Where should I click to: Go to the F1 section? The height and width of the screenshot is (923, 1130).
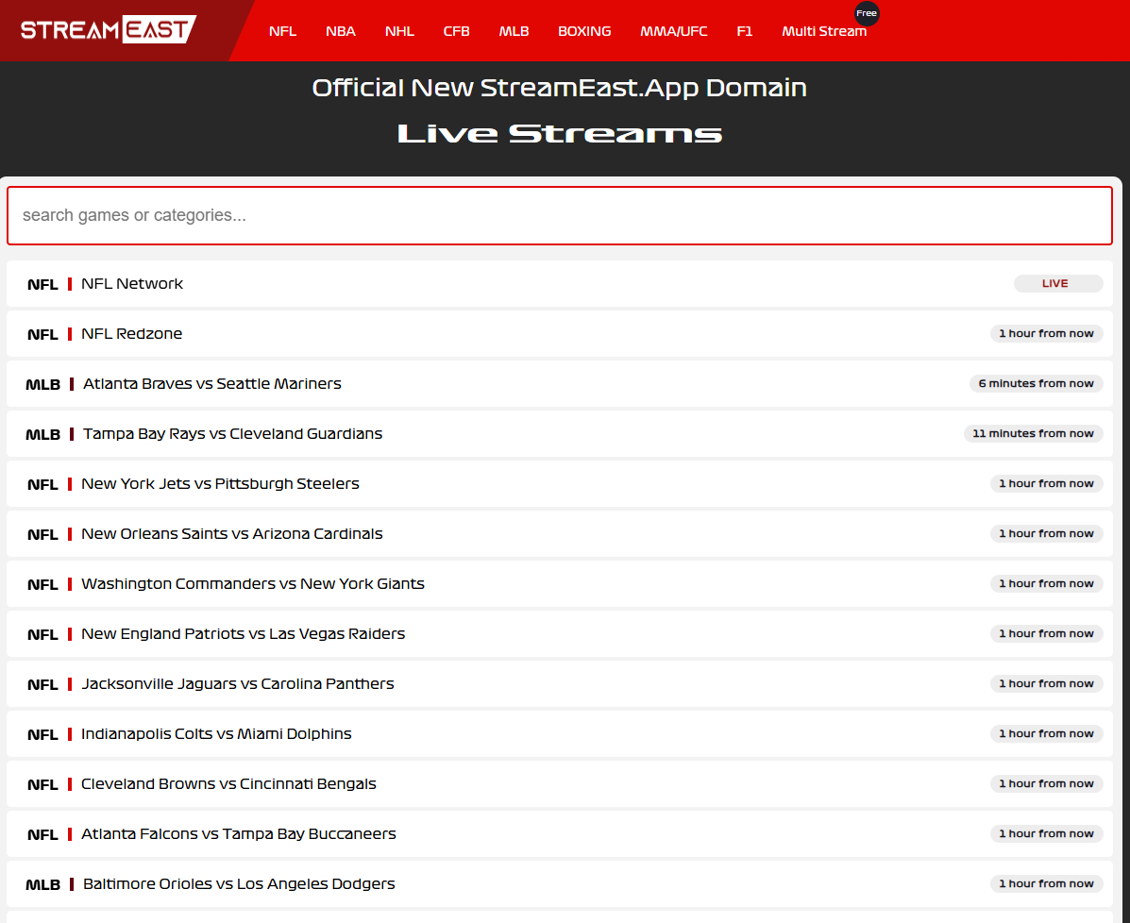745,31
